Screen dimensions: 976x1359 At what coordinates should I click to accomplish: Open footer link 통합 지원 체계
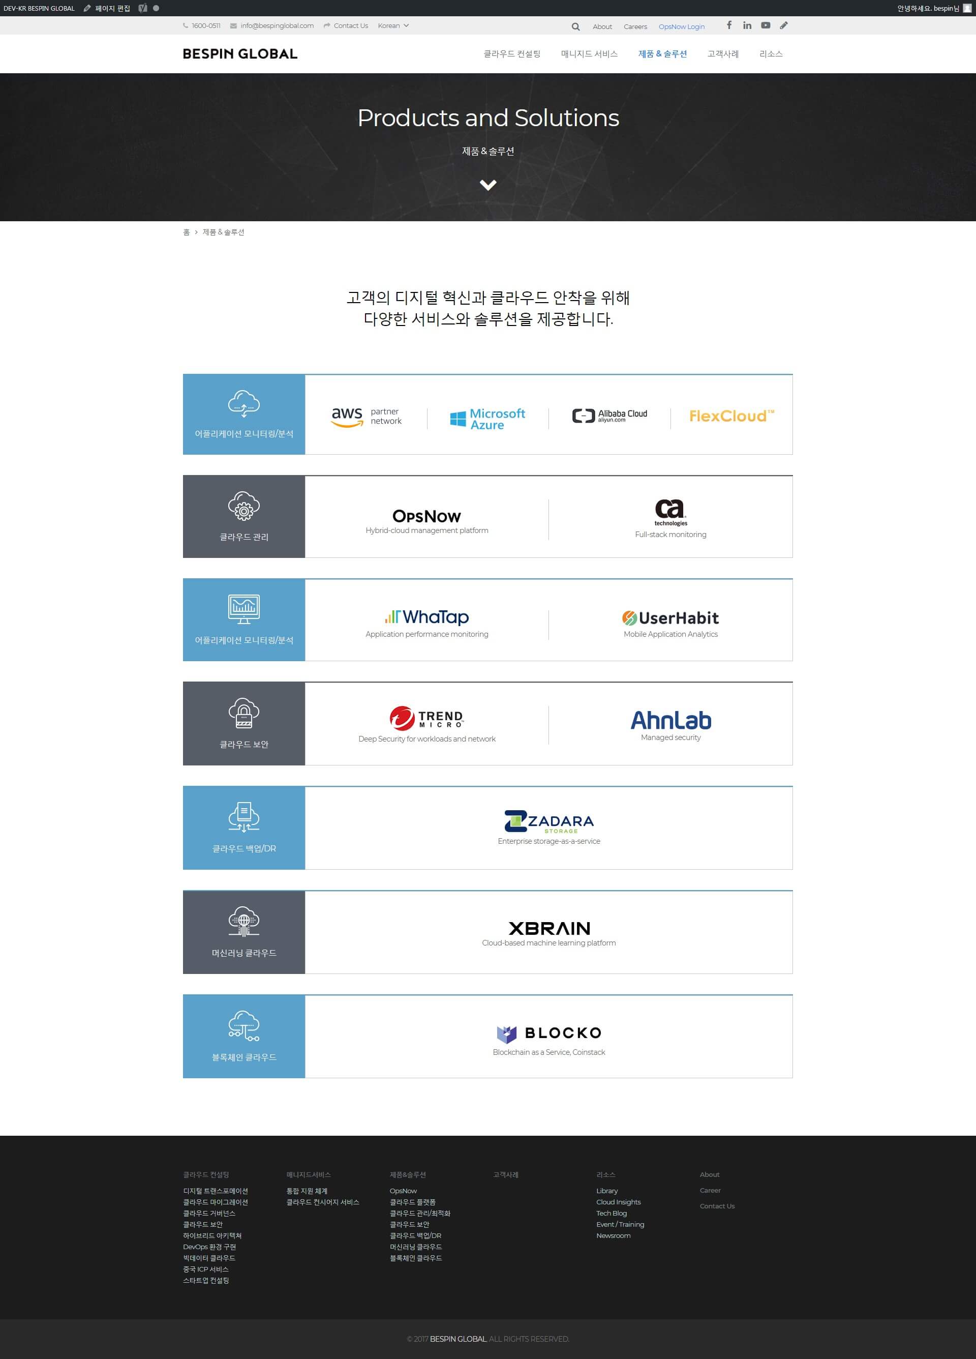point(307,1191)
